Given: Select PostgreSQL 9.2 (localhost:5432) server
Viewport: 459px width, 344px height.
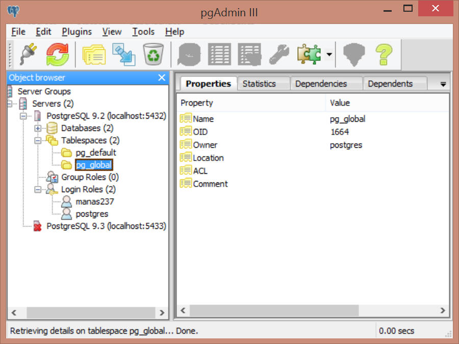Looking at the screenshot, I should (x=106, y=116).
